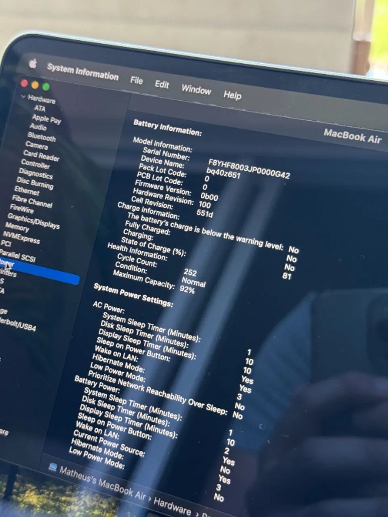Select Memory in the sidebar
The width and height of the screenshot is (388, 517).
(x=17, y=227)
